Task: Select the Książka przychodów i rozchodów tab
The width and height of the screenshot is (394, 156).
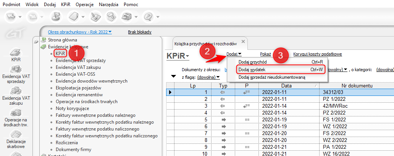Action: point(206,44)
